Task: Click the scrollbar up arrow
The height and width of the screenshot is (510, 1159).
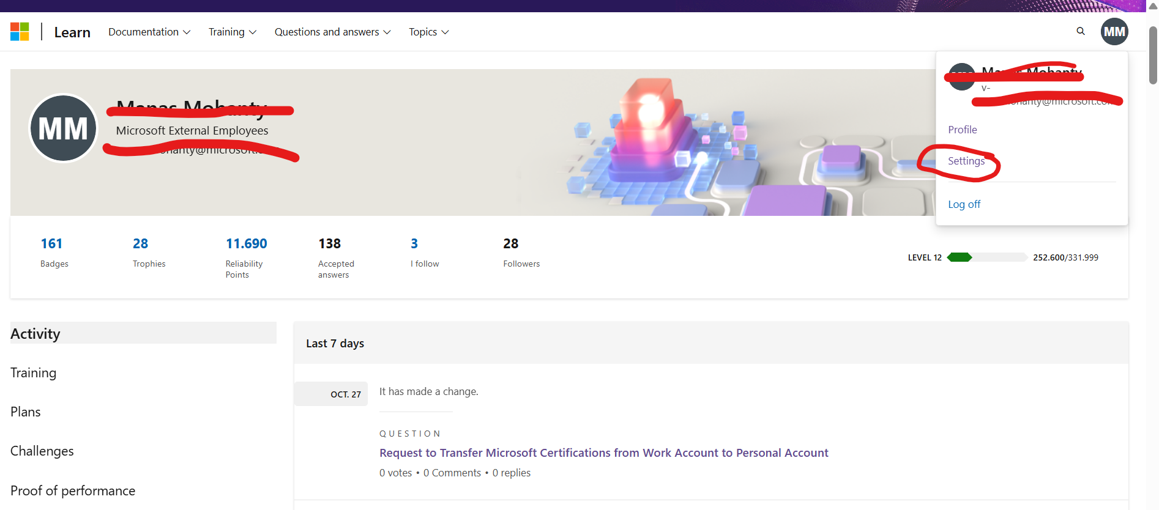Action: pyautogui.click(x=1153, y=6)
